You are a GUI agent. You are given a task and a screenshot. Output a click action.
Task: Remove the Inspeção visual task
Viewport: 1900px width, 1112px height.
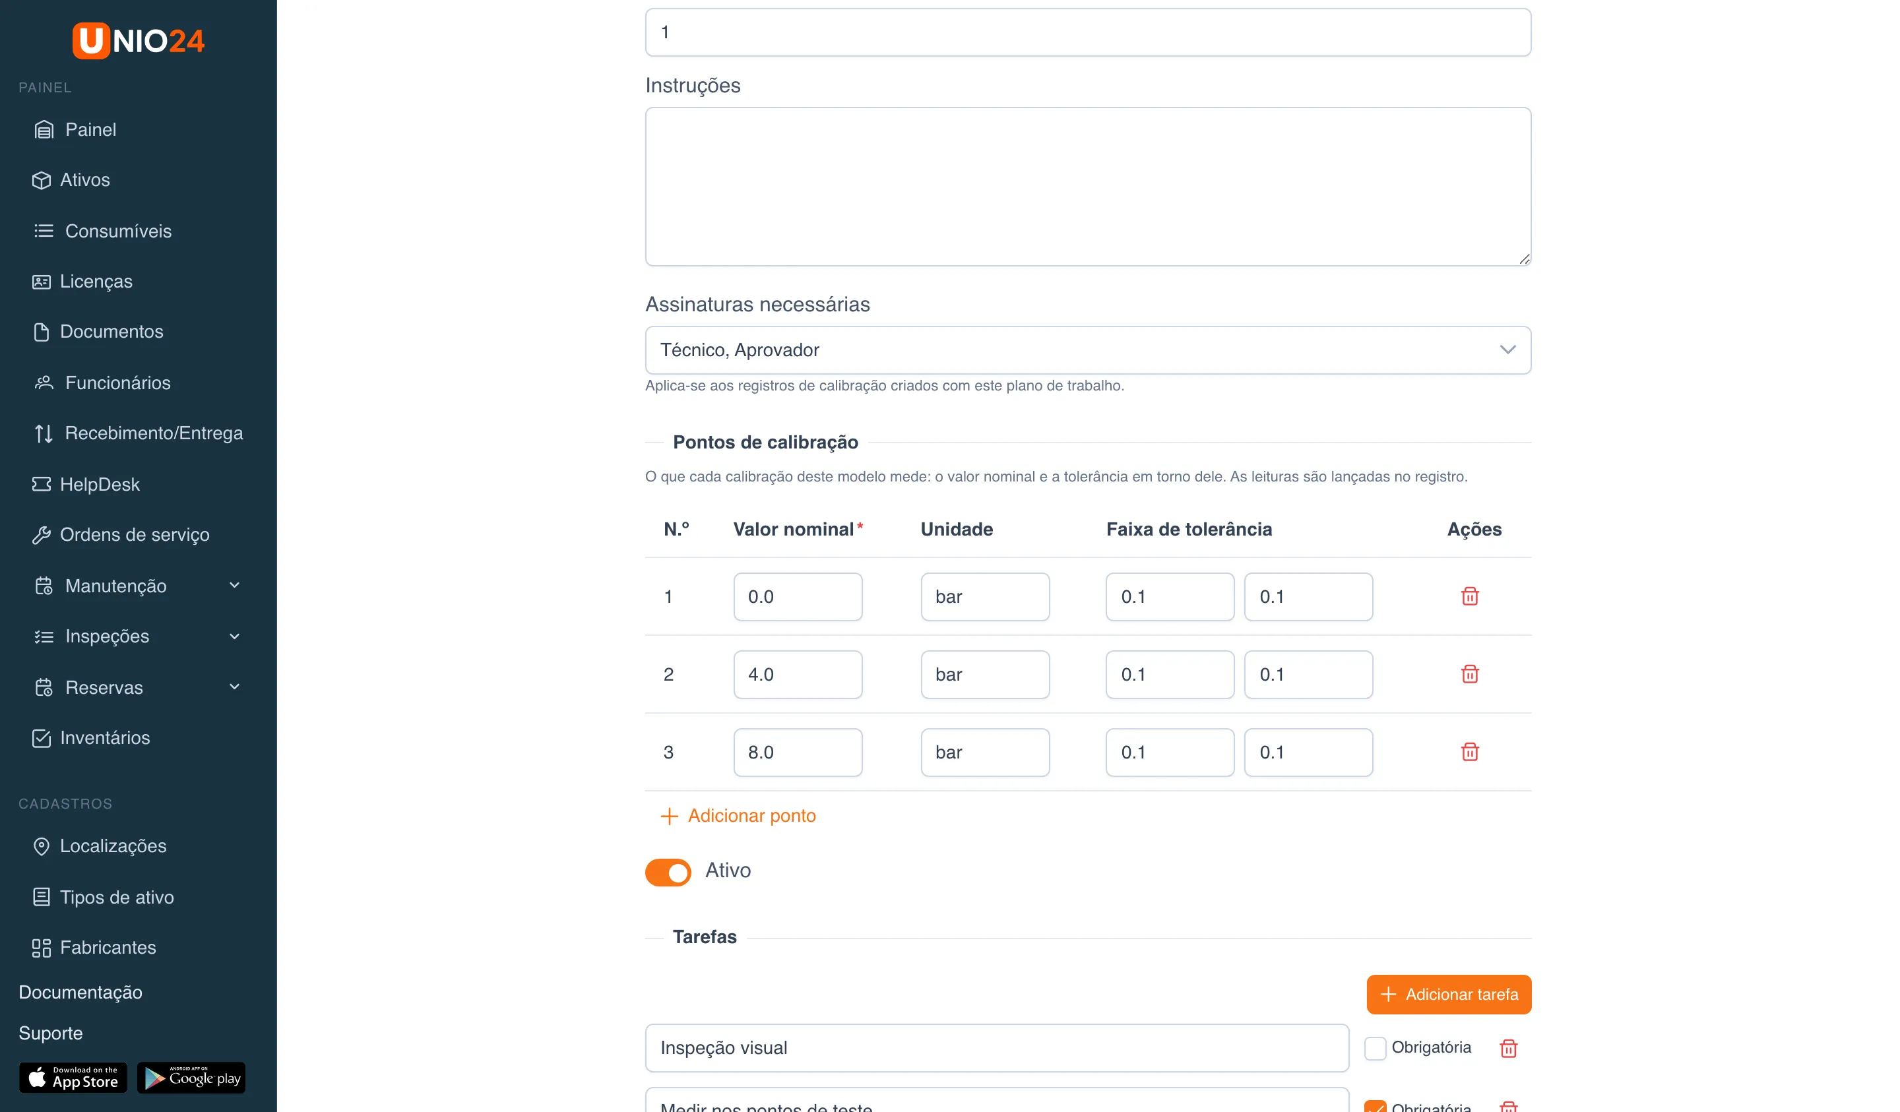(1508, 1048)
